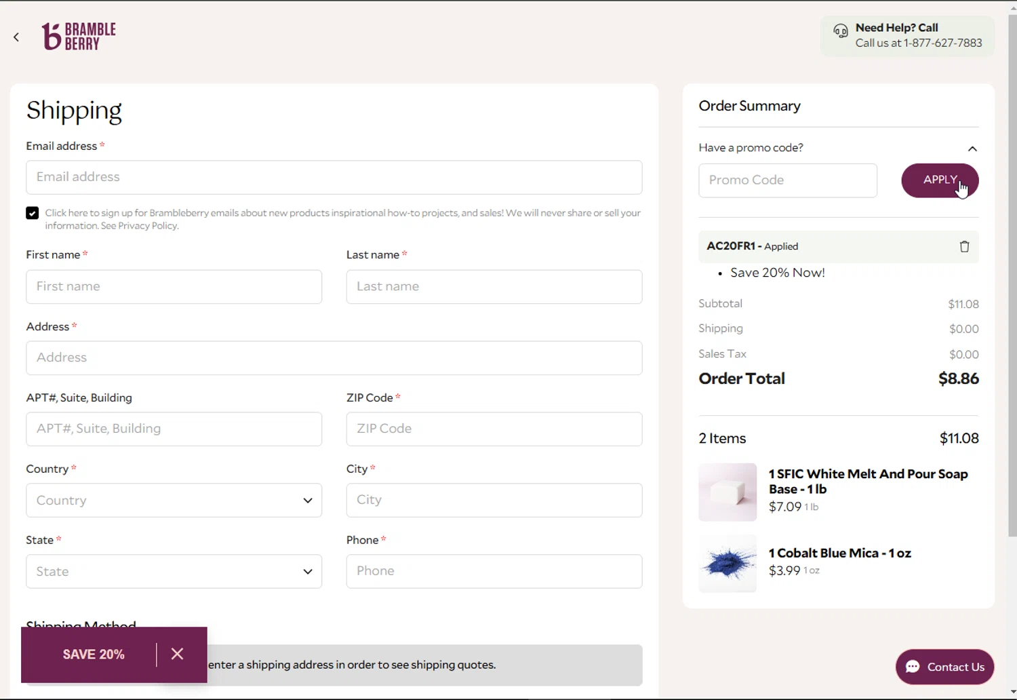Focus the Address input field
Viewport: 1017px width, 700px height.
(334, 357)
